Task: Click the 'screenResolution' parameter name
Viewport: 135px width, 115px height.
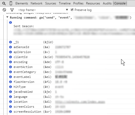Action: tap(27, 112)
